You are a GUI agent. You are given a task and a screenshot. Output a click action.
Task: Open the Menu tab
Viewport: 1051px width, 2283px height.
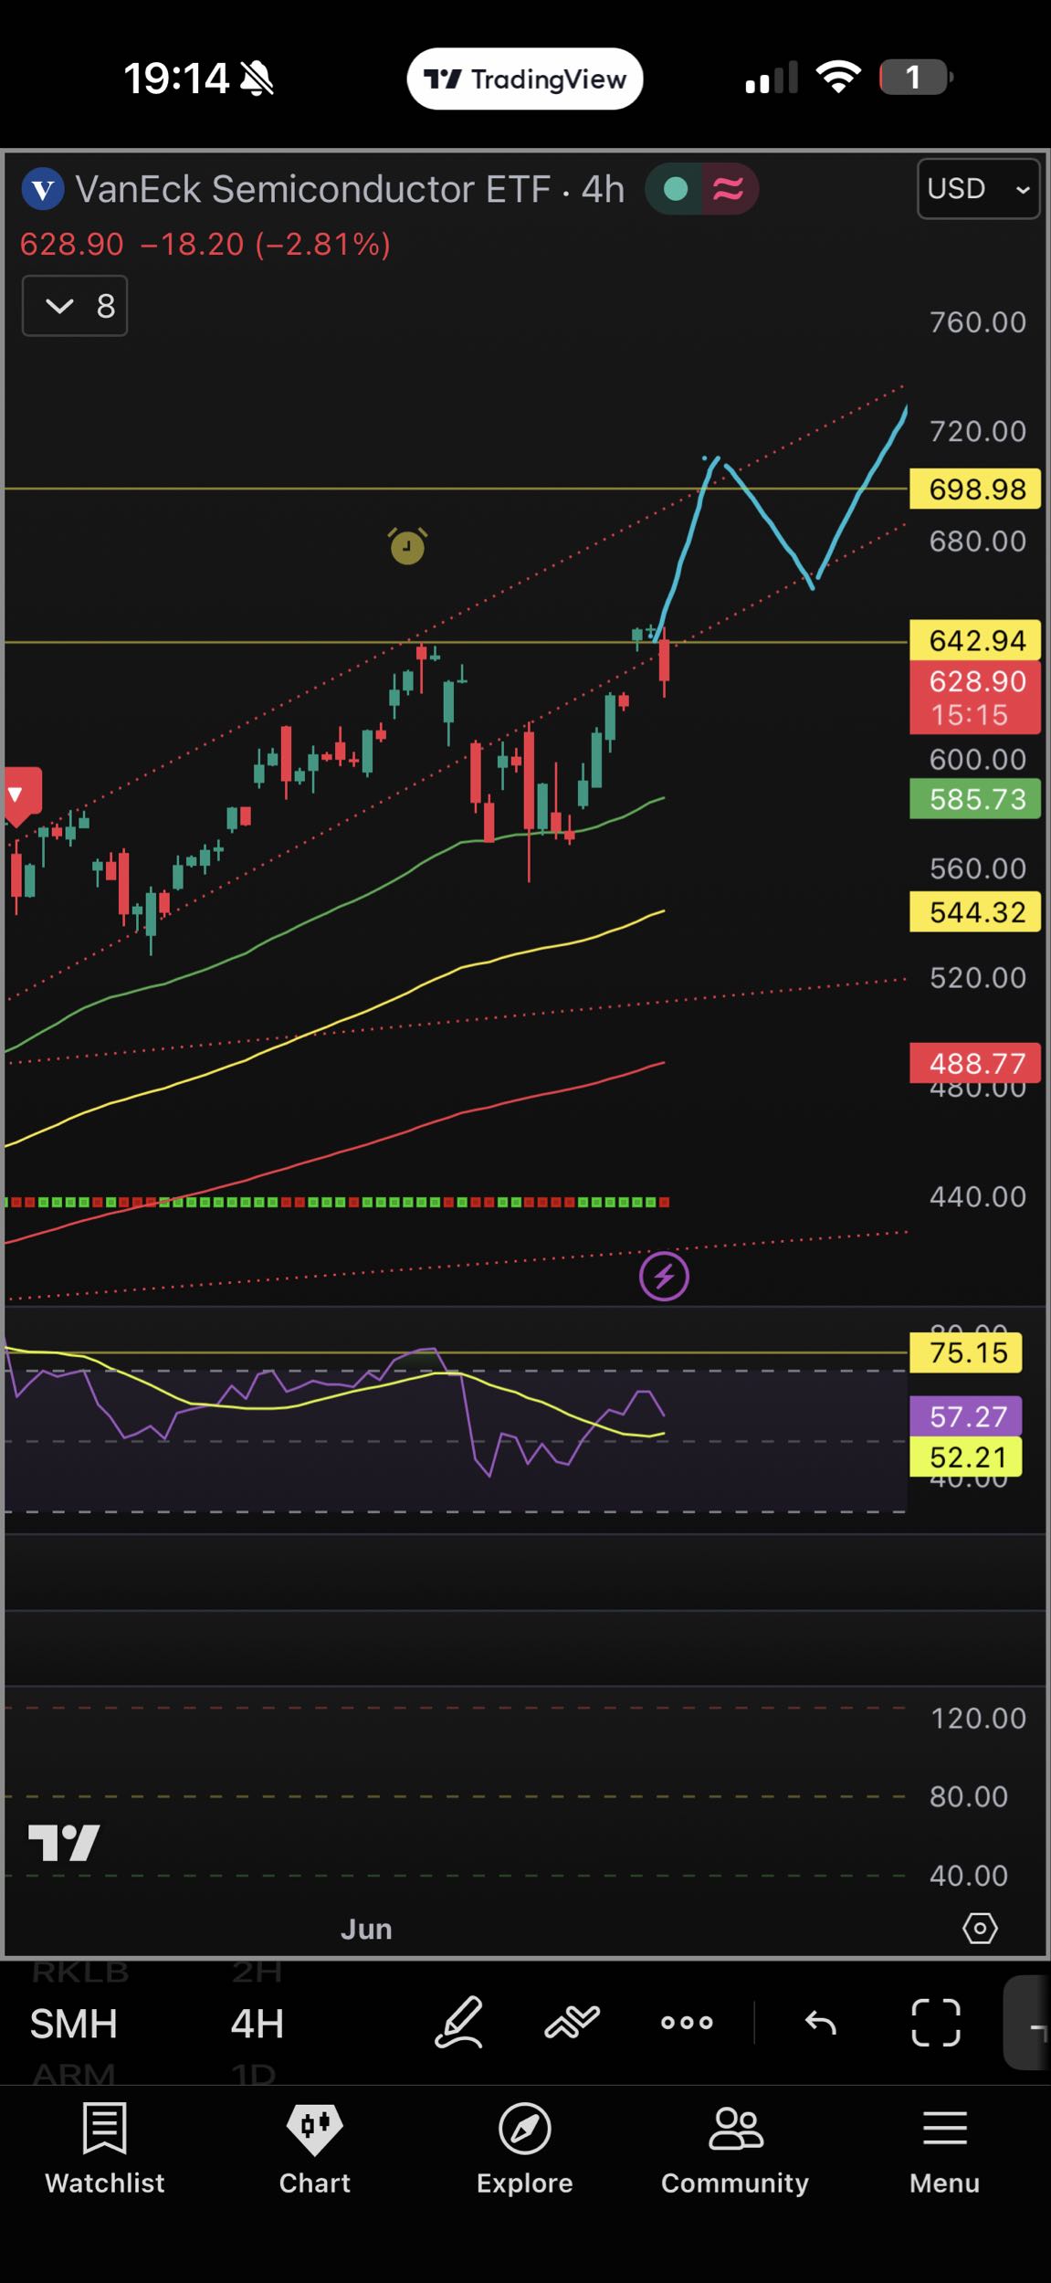click(x=944, y=2147)
